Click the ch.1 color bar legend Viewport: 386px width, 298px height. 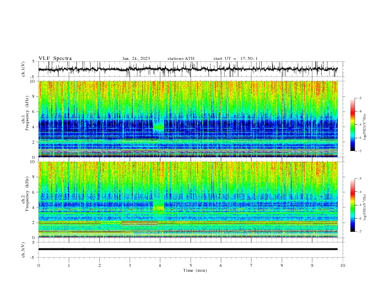click(353, 125)
